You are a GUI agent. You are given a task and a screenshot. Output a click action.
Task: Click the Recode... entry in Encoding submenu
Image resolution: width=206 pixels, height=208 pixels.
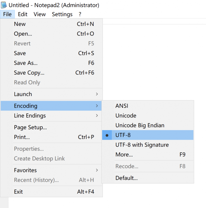click(148, 166)
